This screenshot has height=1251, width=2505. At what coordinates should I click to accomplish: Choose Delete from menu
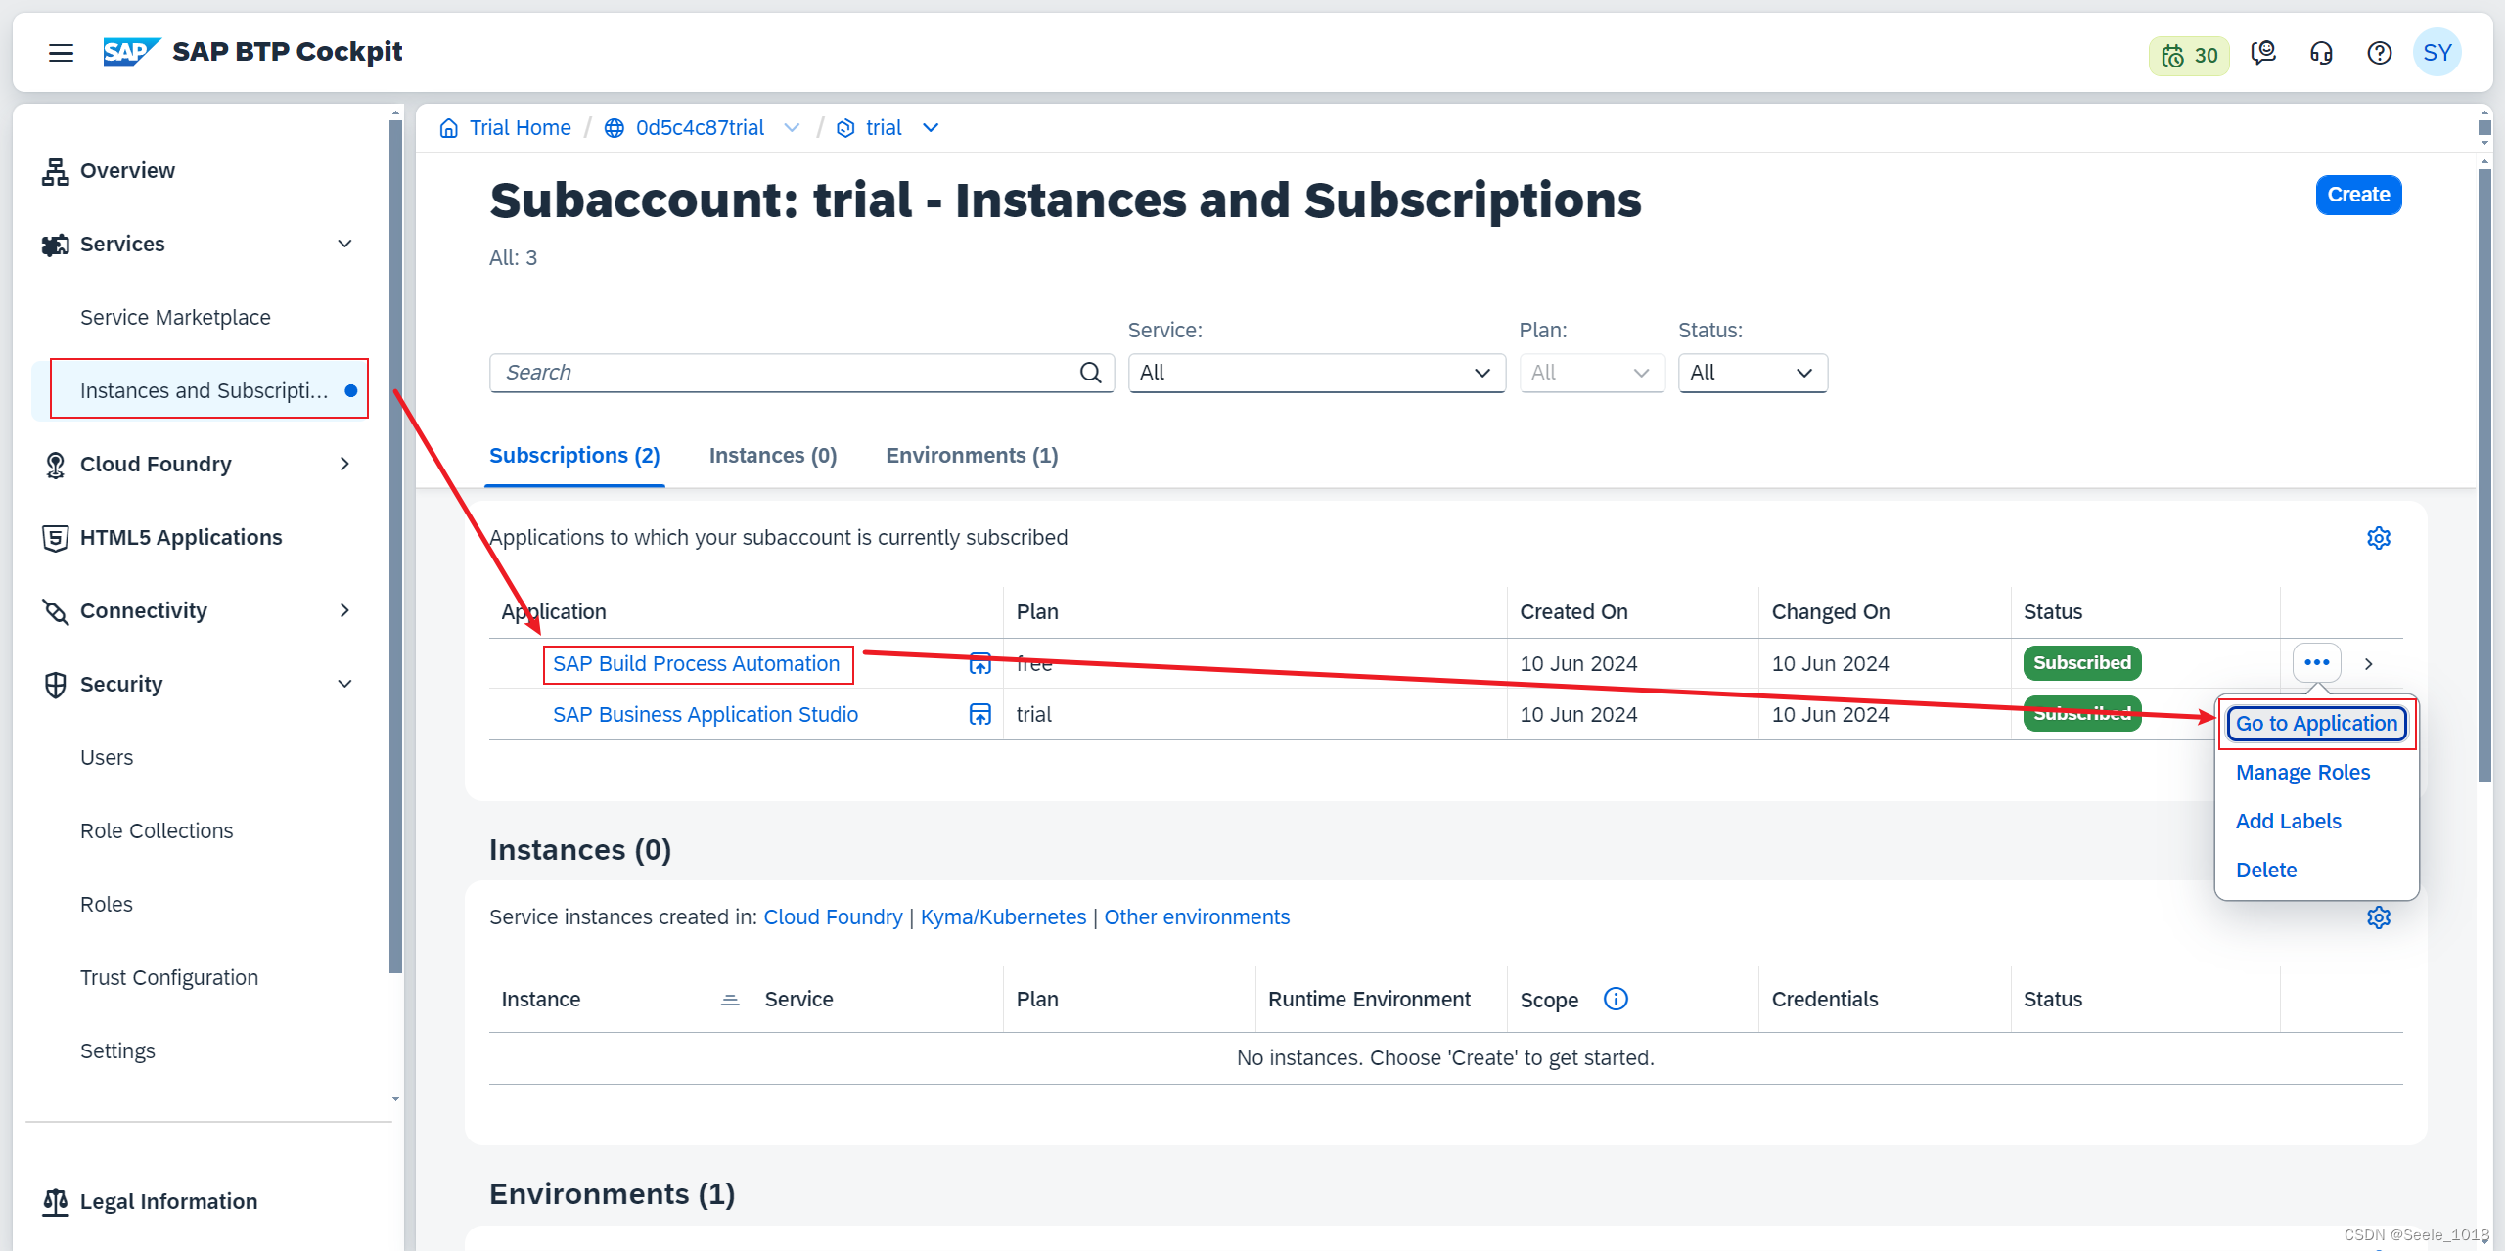point(2265,871)
